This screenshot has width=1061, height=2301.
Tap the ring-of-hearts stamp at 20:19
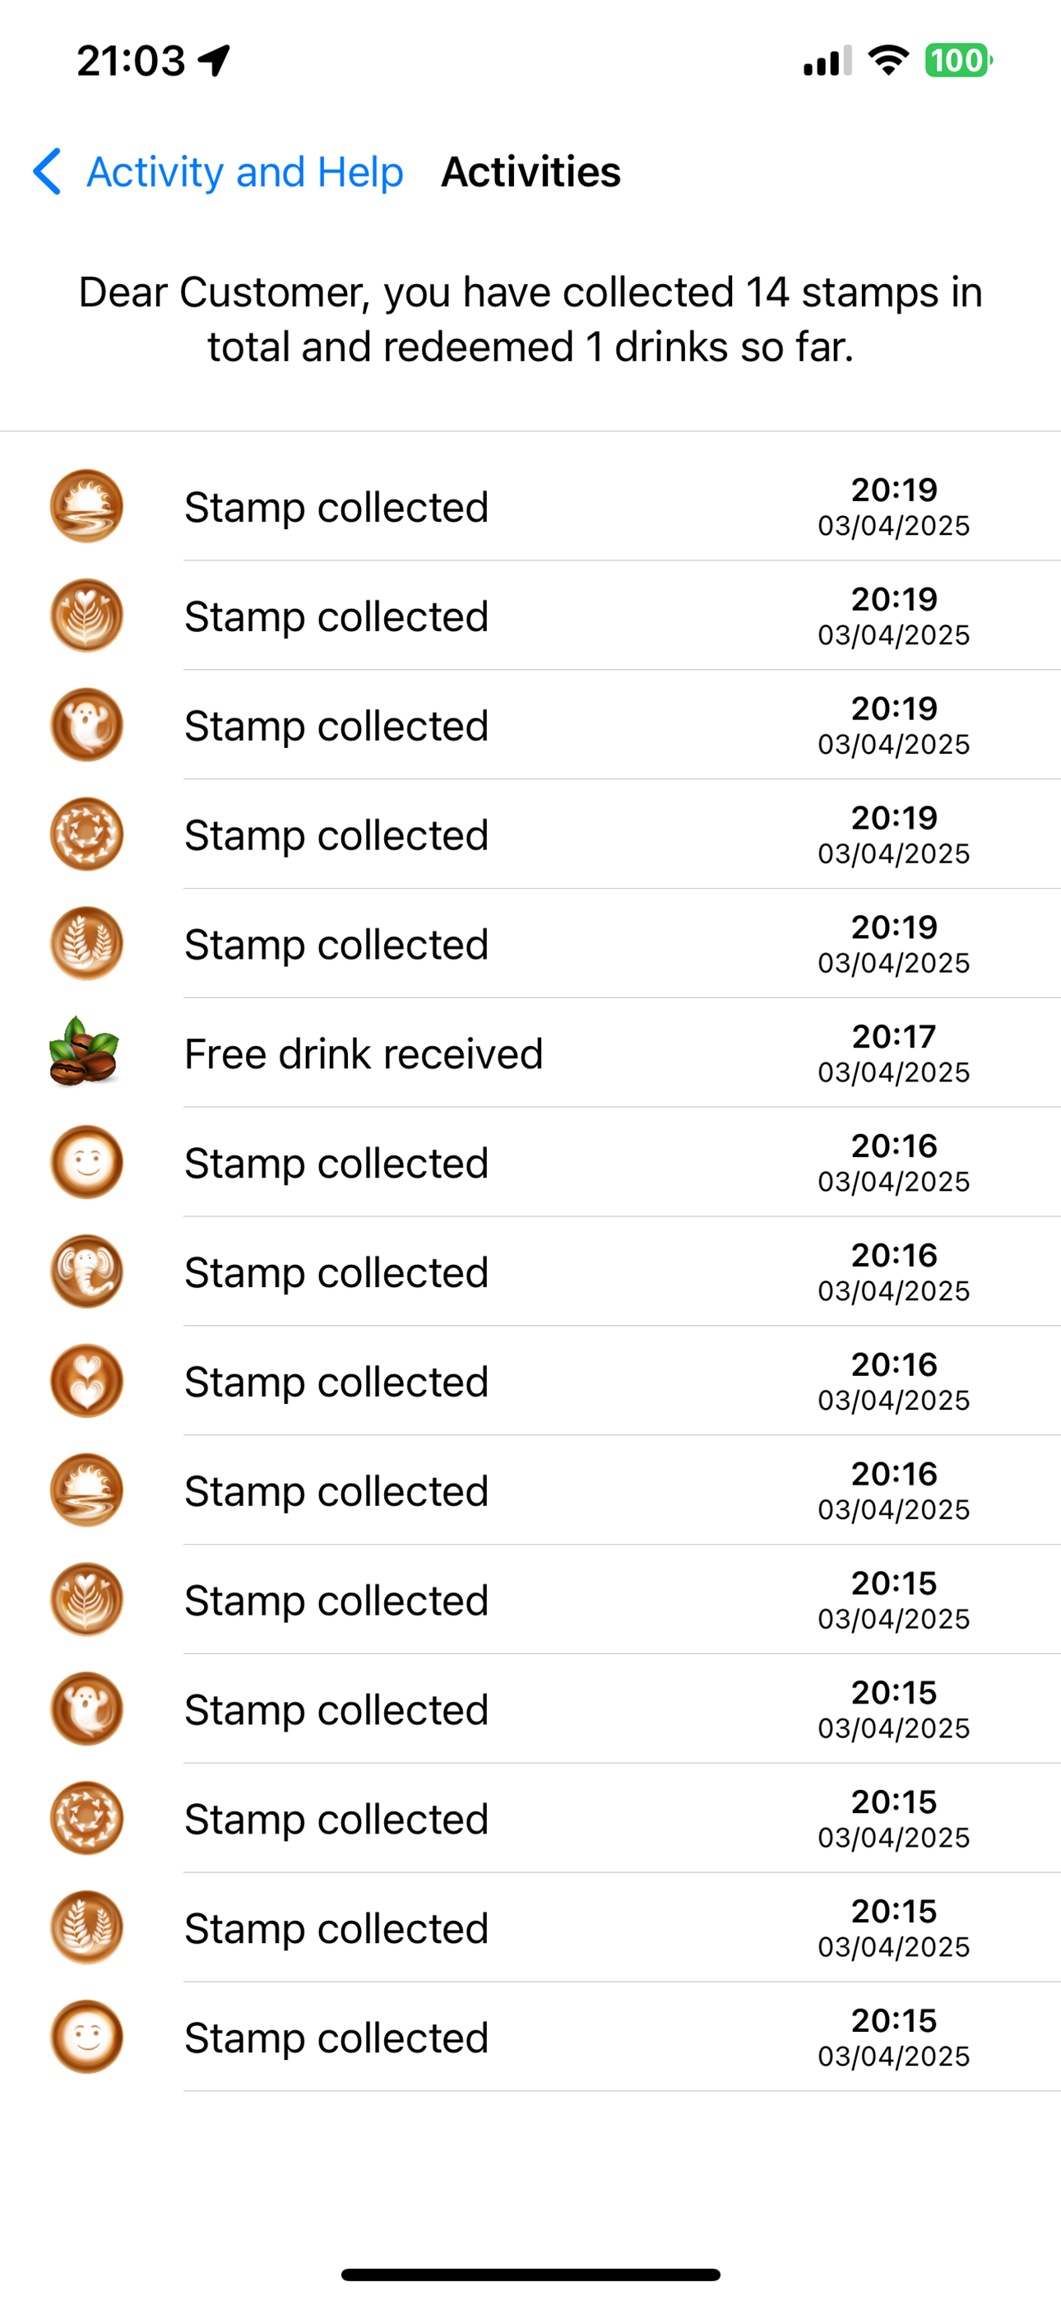point(86,834)
